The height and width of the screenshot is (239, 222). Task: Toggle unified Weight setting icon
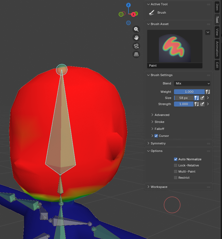coord(207,92)
